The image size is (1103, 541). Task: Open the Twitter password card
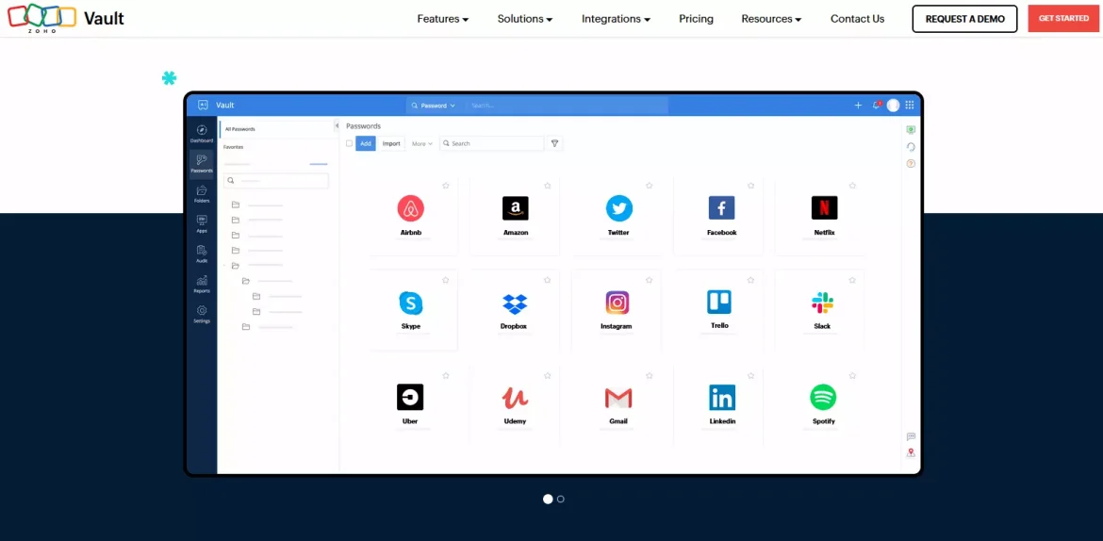click(x=617, y=216)
